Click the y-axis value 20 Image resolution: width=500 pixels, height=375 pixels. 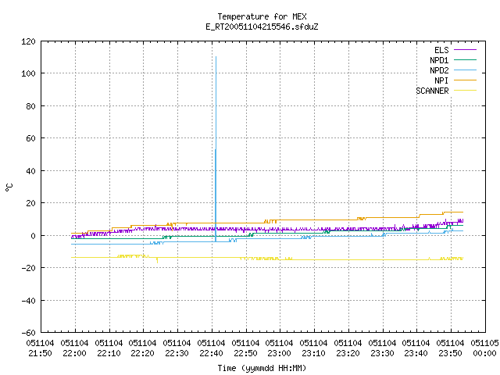coord(31,203)
